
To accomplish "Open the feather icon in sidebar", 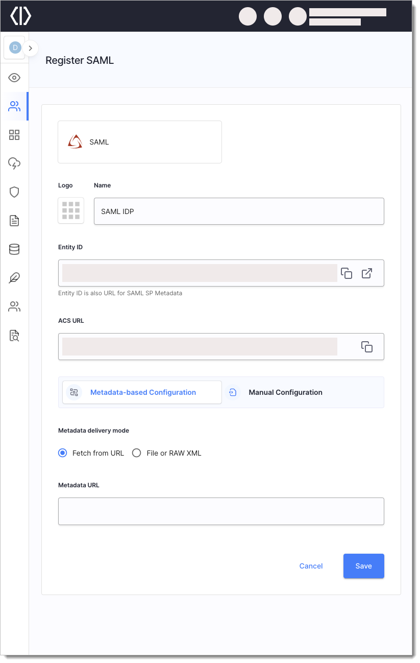I will click(14, 278).
